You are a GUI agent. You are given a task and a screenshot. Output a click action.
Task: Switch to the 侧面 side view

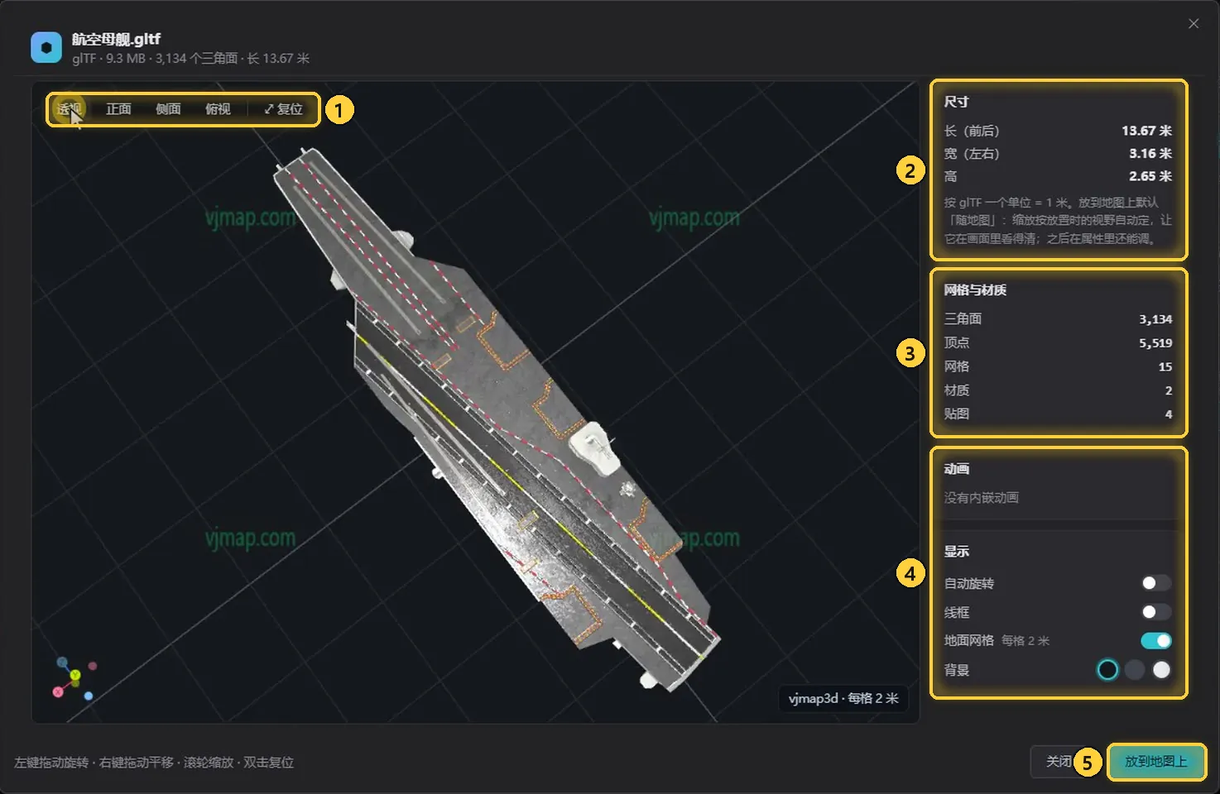(x=168, y=109)
